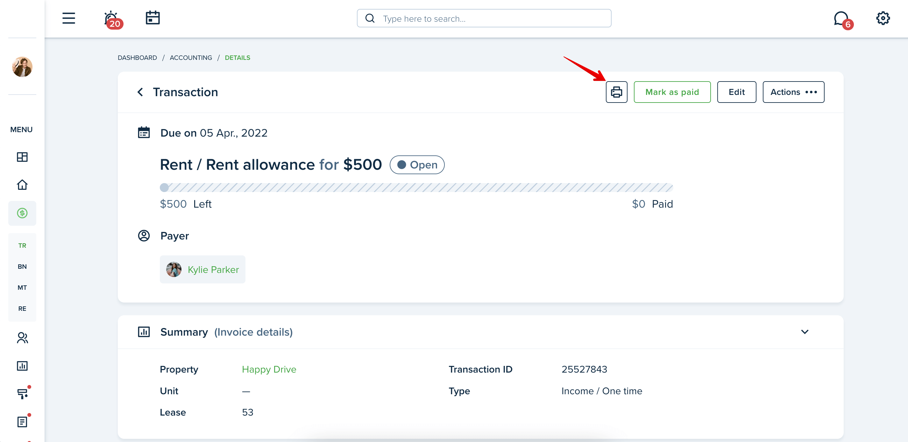Open the Actions dropdown menu
This screenshot has width=908, height=442.
[793, 92]
